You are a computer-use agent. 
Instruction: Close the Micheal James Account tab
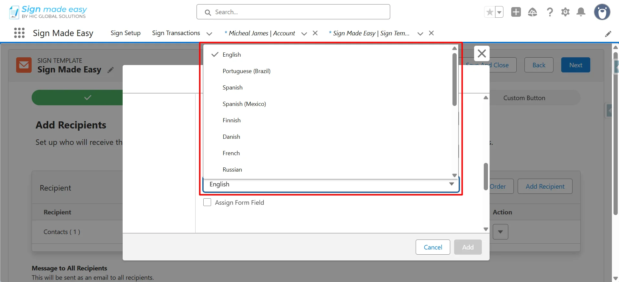coord(315,33)
